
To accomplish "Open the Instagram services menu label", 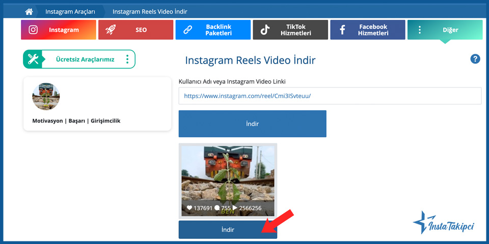I will tap(64, 30).
